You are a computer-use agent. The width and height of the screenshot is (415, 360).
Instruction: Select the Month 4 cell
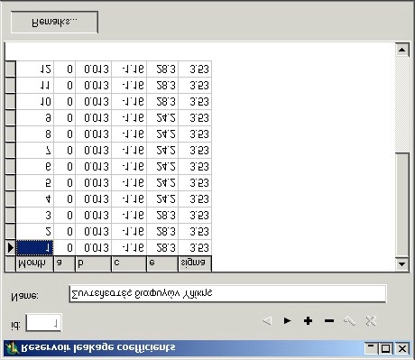pyautogui.click(x=34, y=199)
